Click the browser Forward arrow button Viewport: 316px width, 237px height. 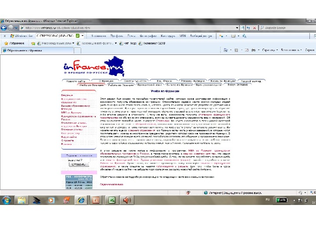click(11, 28)
